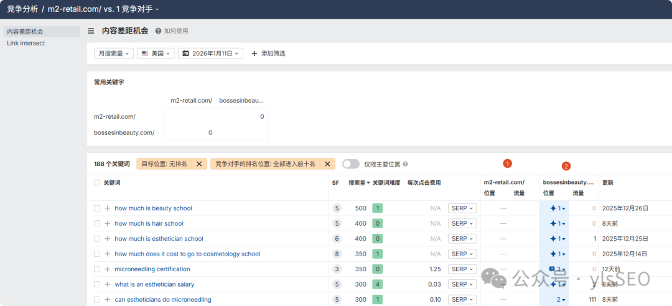The image size is (672, 306).
Task: Open the 美国 country dropdown
Action: pyautogui.click(x=156, y=53)
